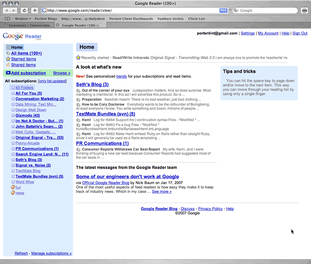Image resolution: width=311 pixels, height=264 pixels.
Task: Switch to Comments | Conversatio... tab
Action: 31,25
